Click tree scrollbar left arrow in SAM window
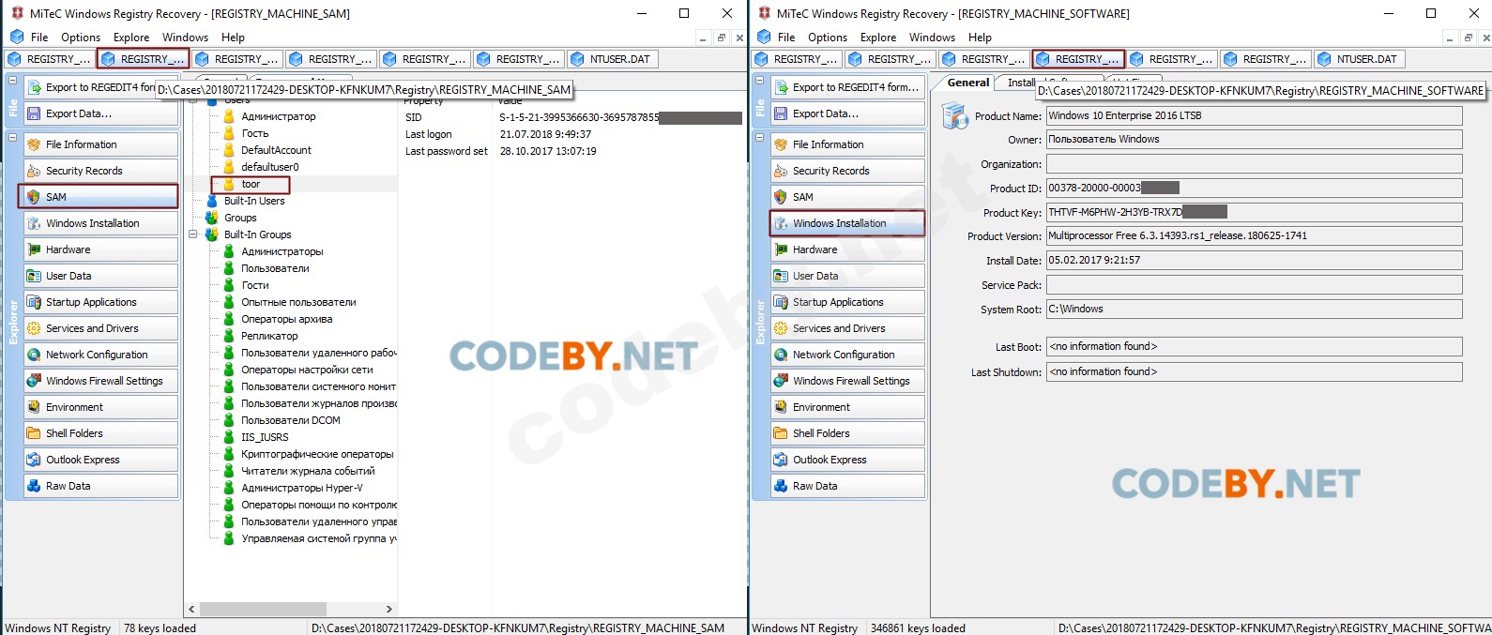Image resolution: width=1492 pixels, height=635 pixels. pos(192,609)
